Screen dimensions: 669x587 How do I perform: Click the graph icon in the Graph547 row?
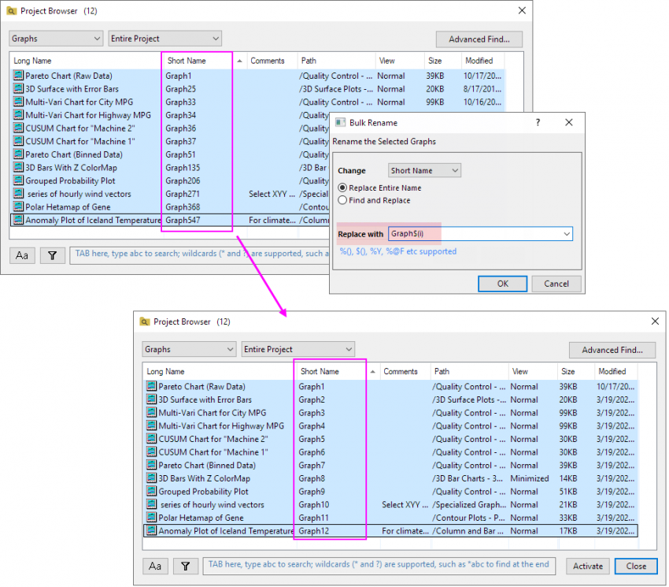tap(18, 221)
